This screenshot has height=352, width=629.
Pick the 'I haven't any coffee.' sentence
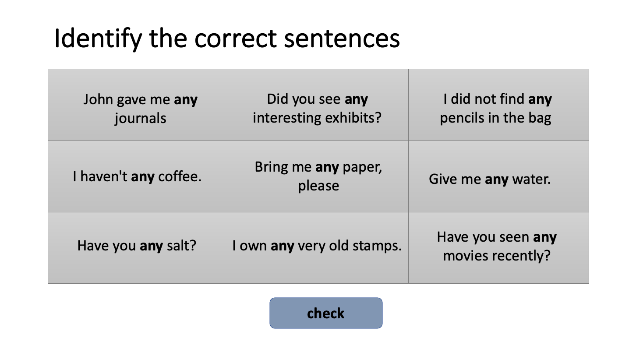coord(138,176)
